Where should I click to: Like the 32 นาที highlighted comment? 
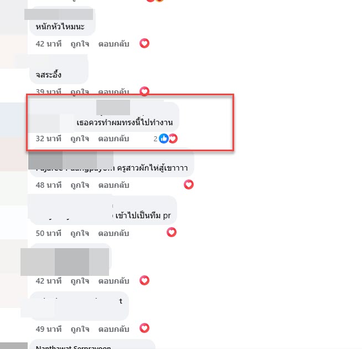[x=80, y=138]
